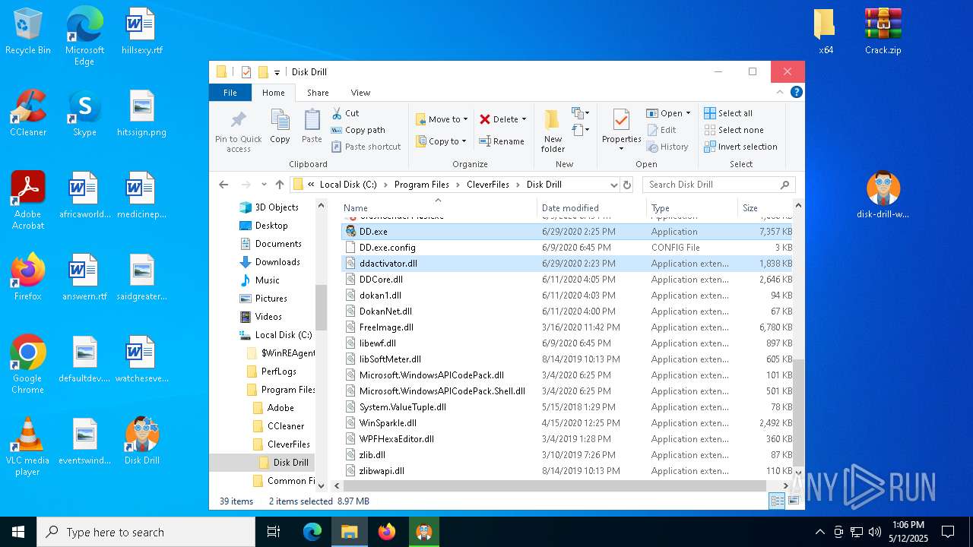This screenshot has width=973, height=547.
Task: Click CleverFiles in address breadcrumb
Action: click(488, 185)
